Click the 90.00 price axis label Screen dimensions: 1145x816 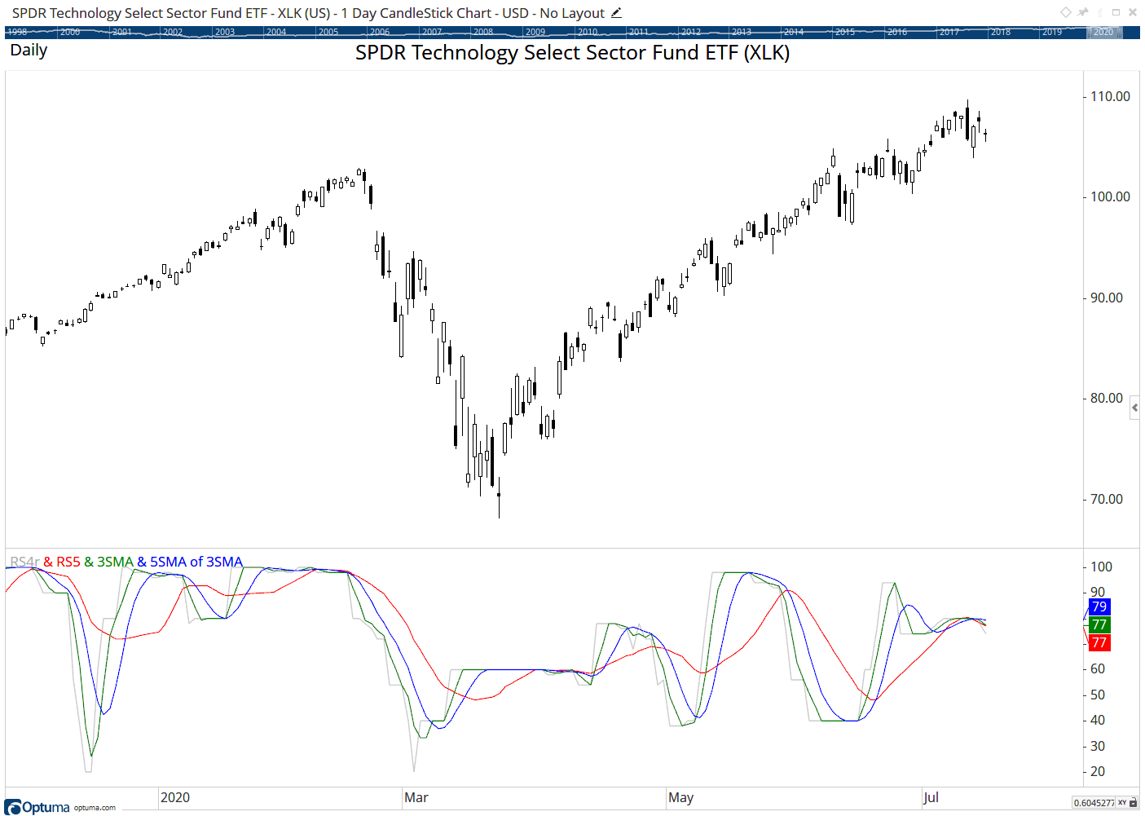coord(1107,298)
